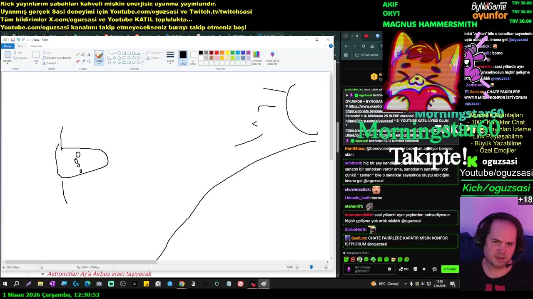The image size is (533, 299).
Task: Open the Windows Start button
Action: click(x=5, y=284)
